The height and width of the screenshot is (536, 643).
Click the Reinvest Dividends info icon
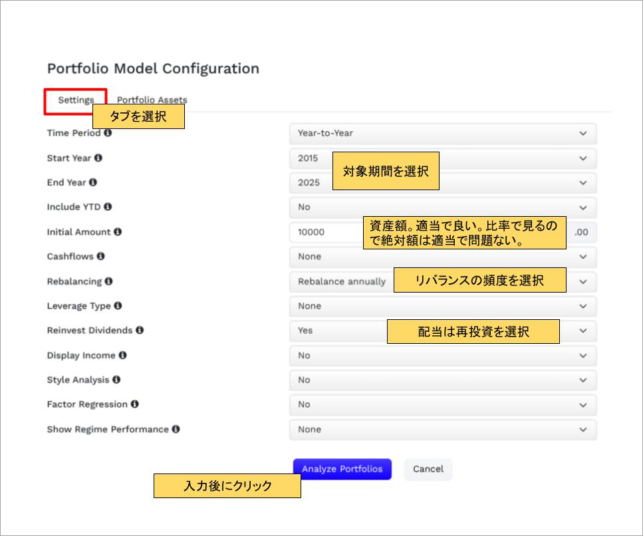pos(140,330)
